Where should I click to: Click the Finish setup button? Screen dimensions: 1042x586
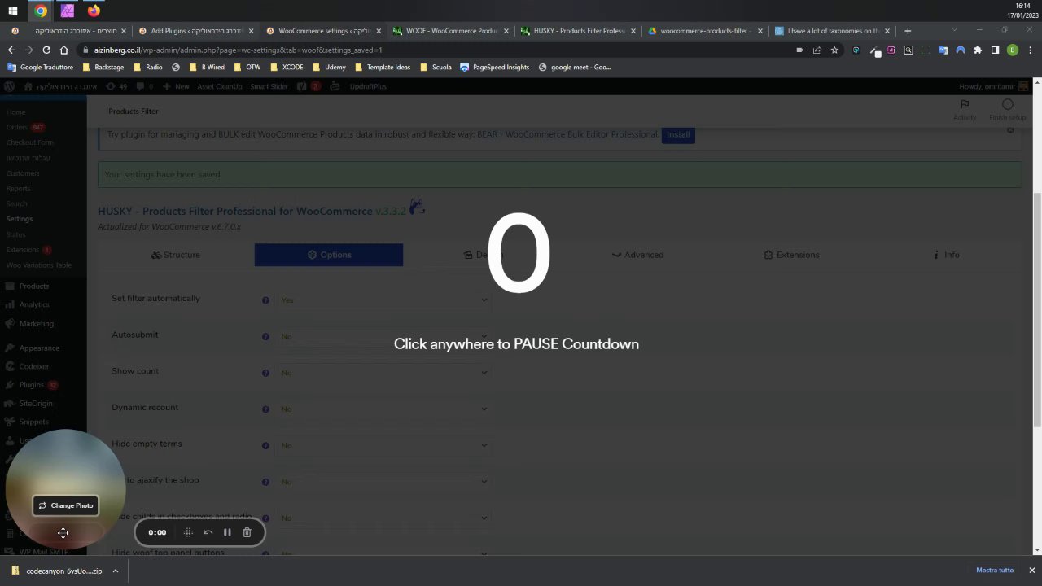1008,110
